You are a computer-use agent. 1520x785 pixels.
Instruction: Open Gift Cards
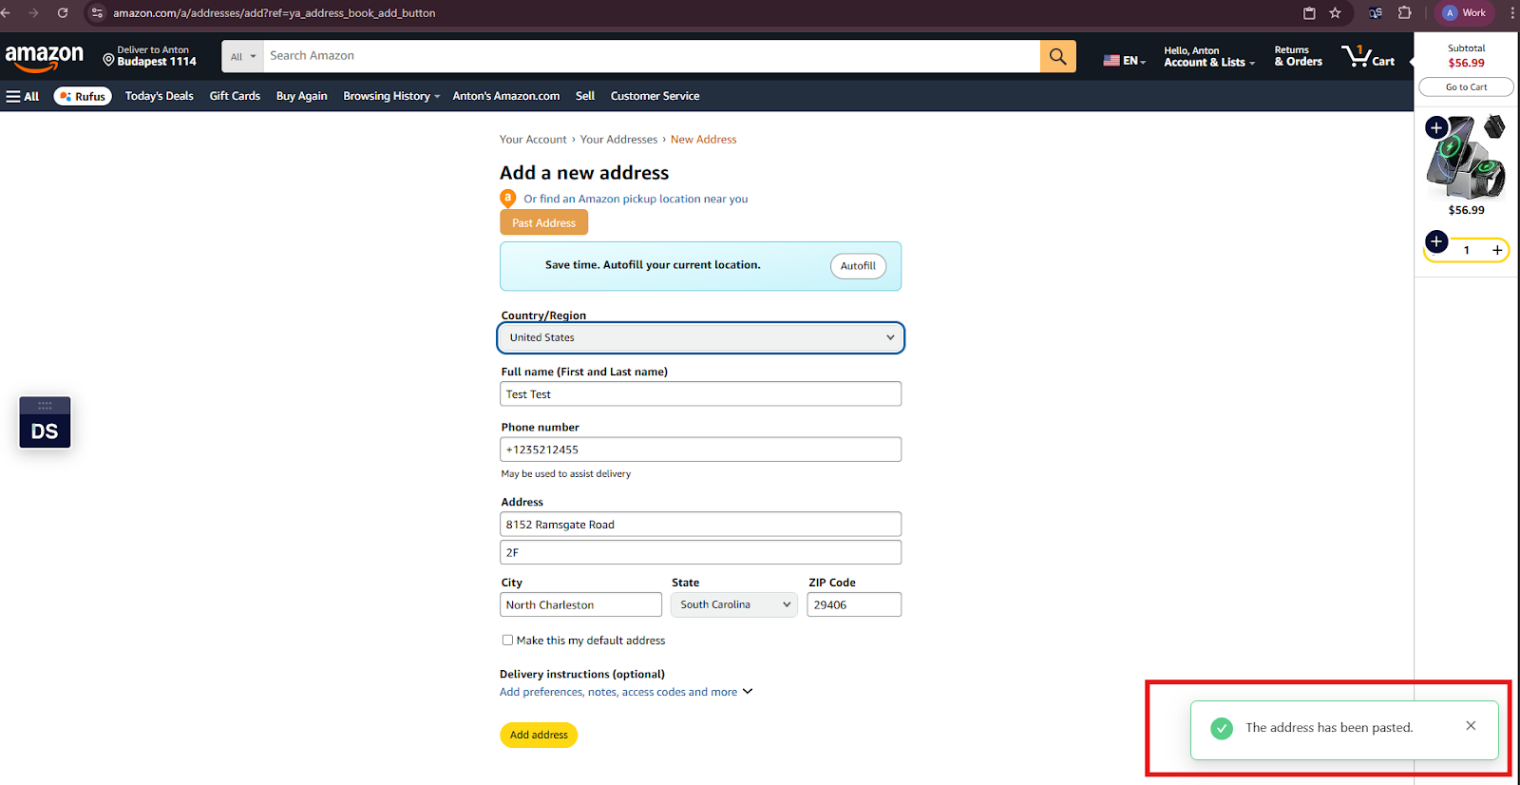pyautogui.click(x=235, y=96)
